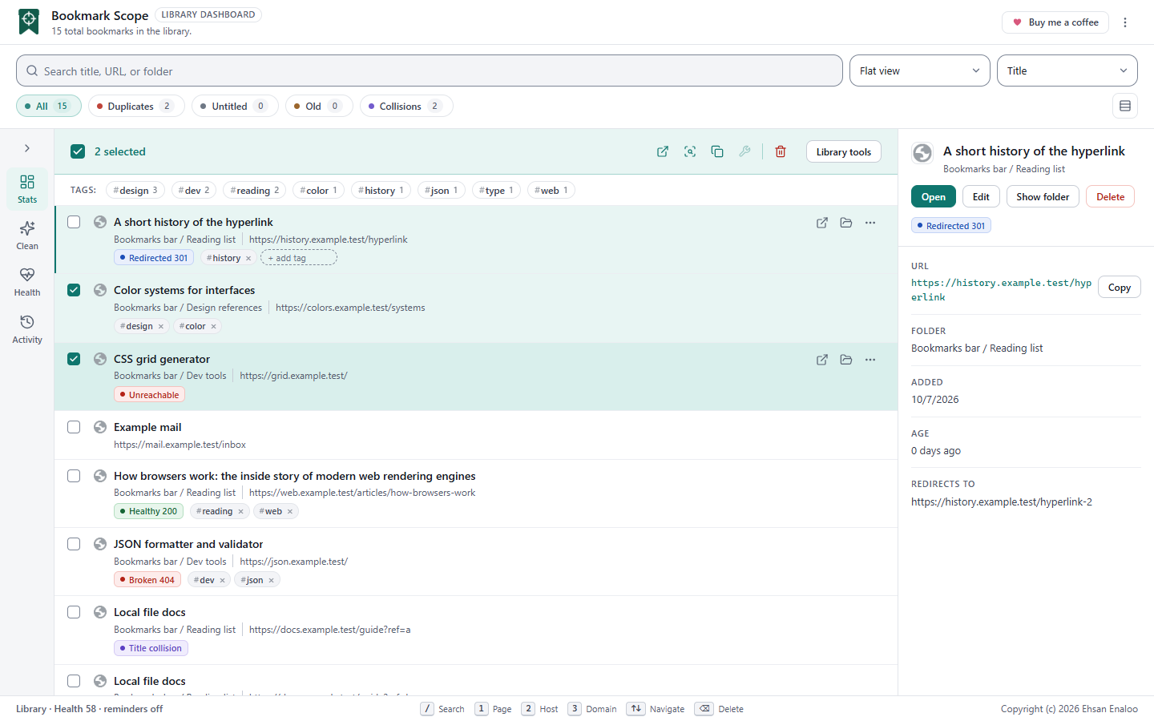Filter by the #design tag chip
This screenshot has height=721, width=1154.
[x=135, y=190]
